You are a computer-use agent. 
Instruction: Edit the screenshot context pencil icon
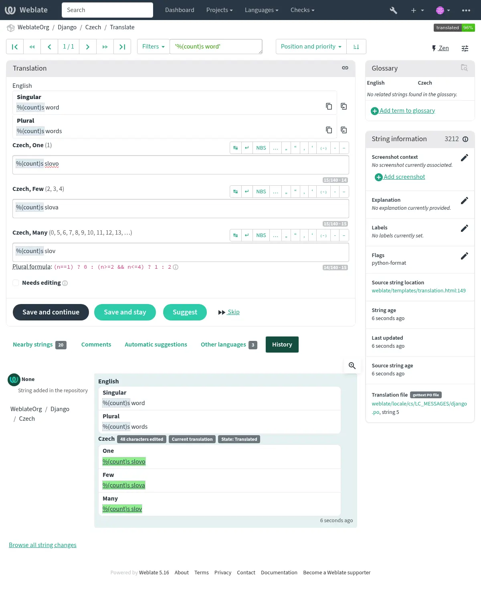coord(464,158)
